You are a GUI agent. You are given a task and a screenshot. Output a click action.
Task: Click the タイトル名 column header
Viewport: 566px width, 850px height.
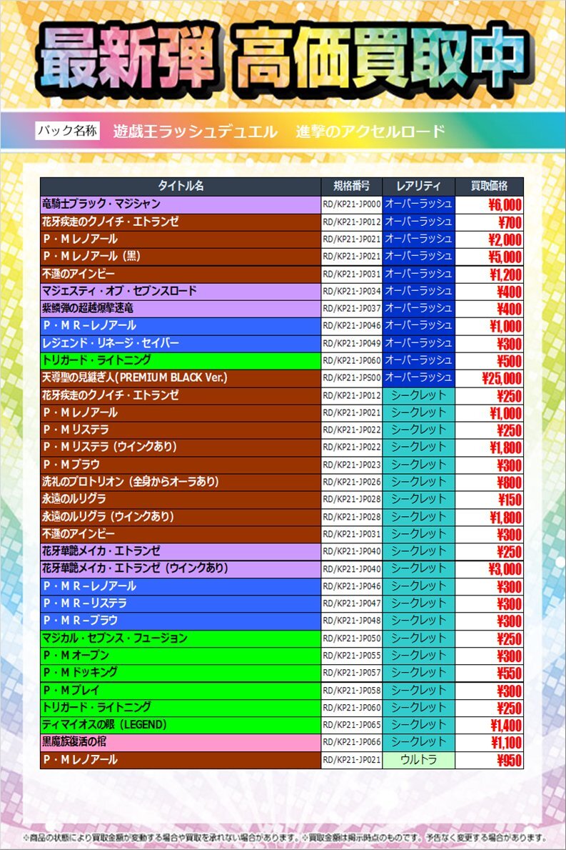click(180, 186)
